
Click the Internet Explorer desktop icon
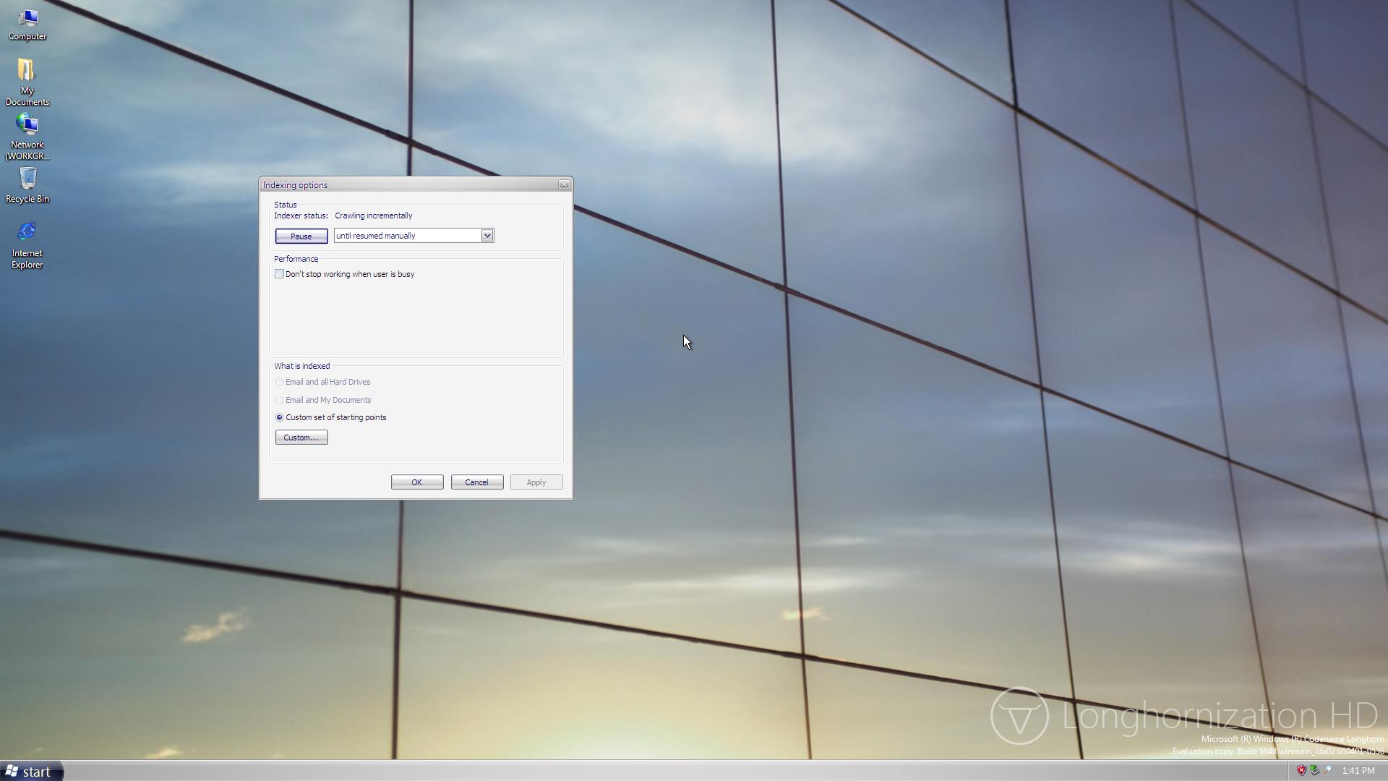point(27,244)
